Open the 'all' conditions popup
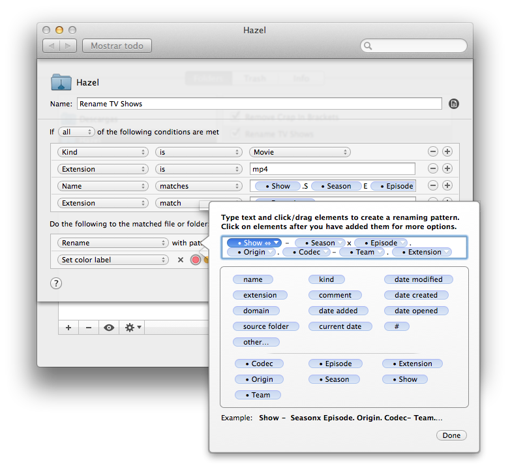 pos(76,132)
